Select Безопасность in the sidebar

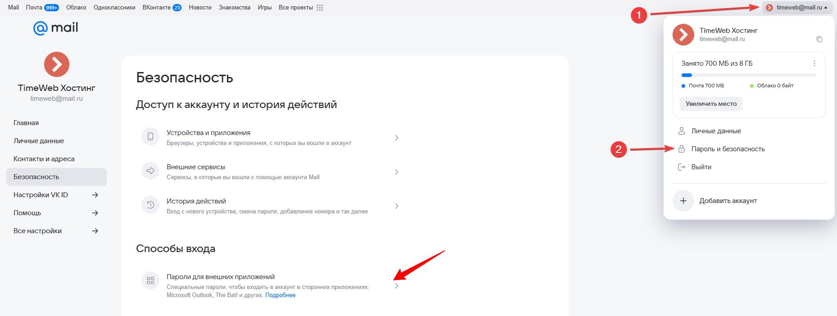pos(56,177)
